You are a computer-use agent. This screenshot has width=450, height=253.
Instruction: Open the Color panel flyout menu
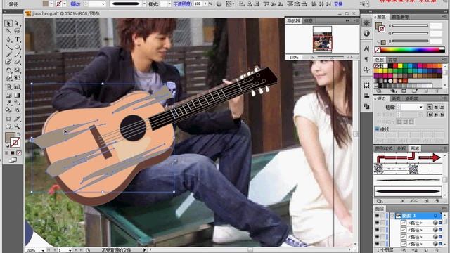[x=444, y=17]
